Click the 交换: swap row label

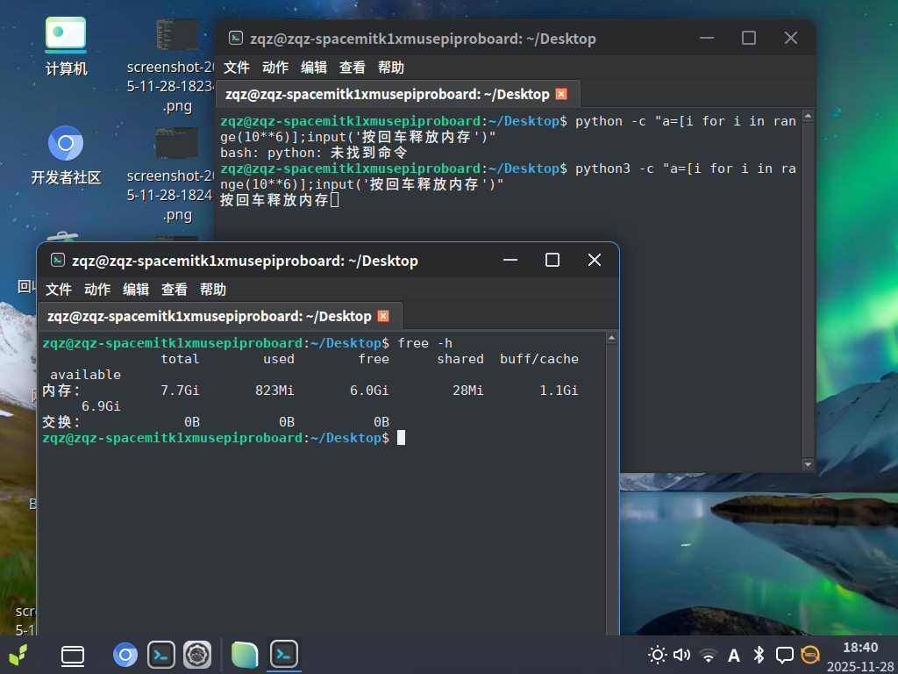(61, 422)
